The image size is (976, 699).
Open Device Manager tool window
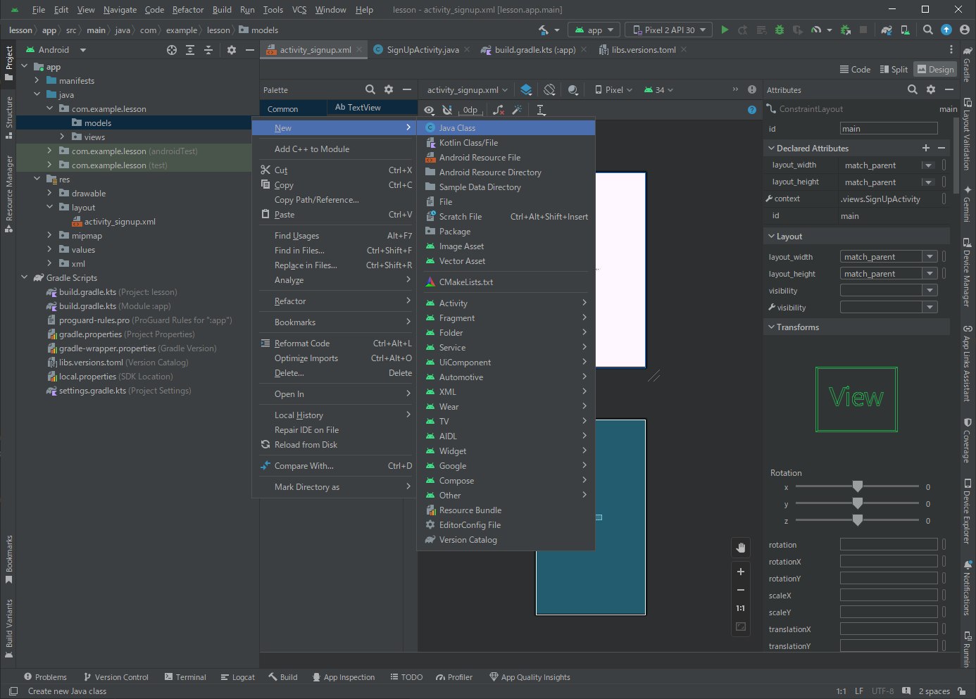(968, 272)
